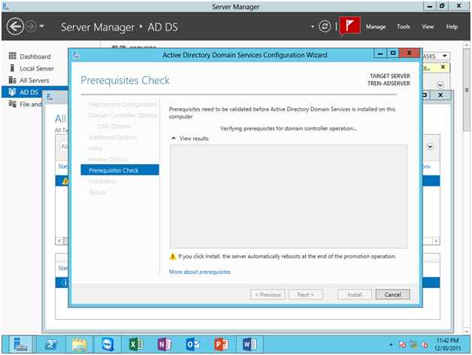Close the background All Servers task window
Viewport: 472px width, 355px height.
440,95
